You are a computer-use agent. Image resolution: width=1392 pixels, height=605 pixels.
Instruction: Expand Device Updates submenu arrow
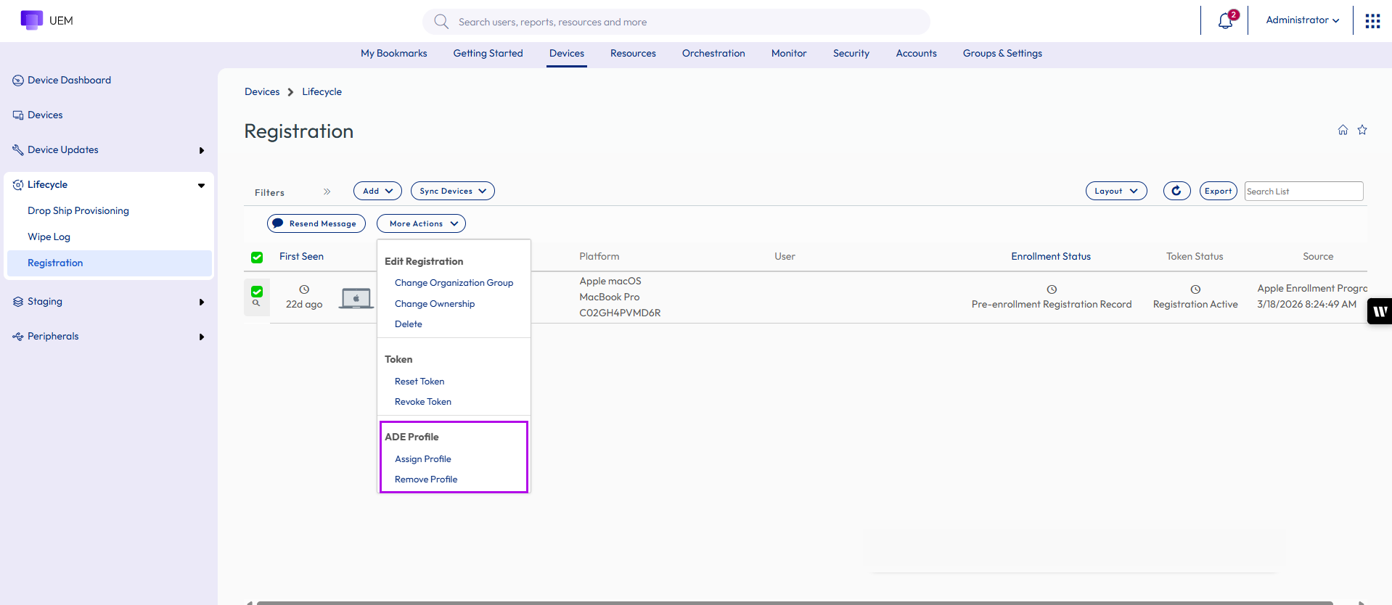[x=202, y=151]
